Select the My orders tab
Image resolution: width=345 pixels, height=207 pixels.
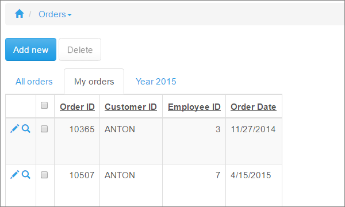[x=94, y=82]
